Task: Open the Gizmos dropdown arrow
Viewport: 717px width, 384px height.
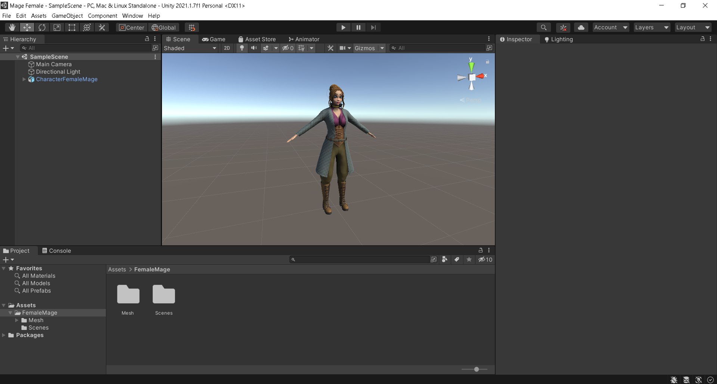Action: click(382, 48)
